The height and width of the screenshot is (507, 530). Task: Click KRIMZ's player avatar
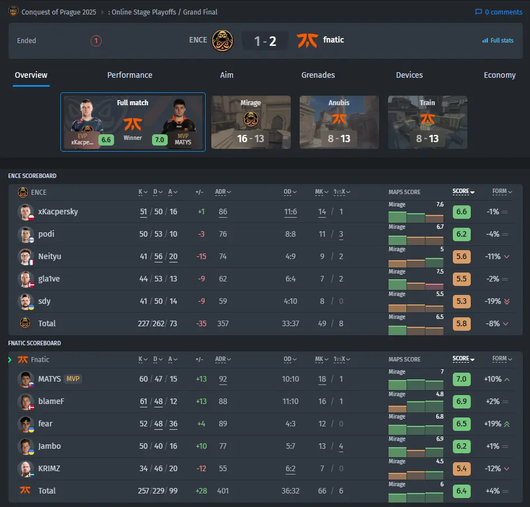point(26,468)
